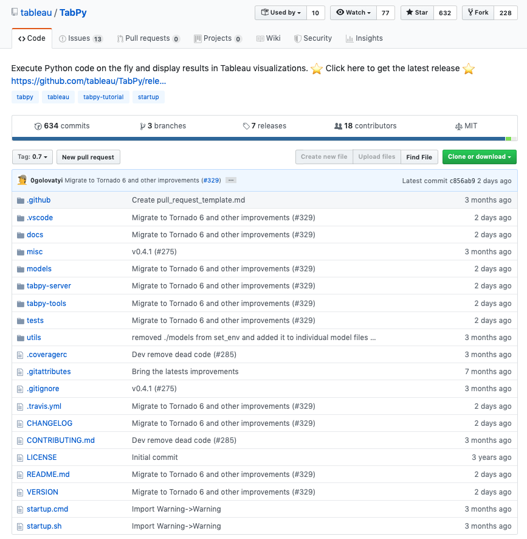
Task: Click the file icon next to README.md
Action: 20,475
